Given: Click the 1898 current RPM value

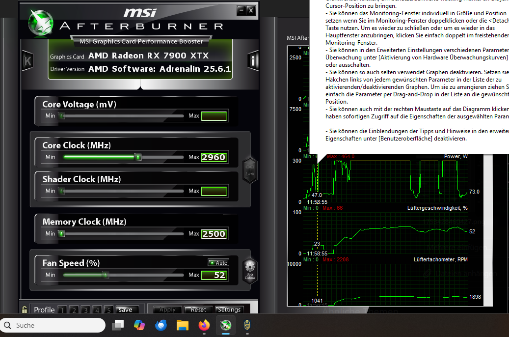Looking at the screenshot, I should click(x=475, y=297).
